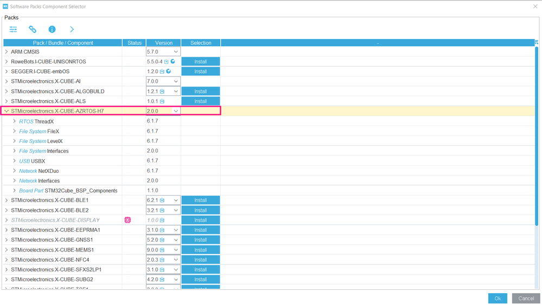The height and width of the screenshot is (305, 542).
Task: Click the vertical scrollbar of the packs list
Action: [x=537, y=137]
